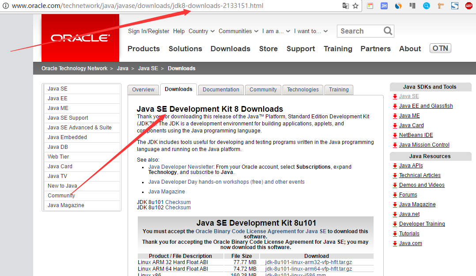476x276 pixels.
Task: Switch to the Overview tab
Action: tap(143, 90)
